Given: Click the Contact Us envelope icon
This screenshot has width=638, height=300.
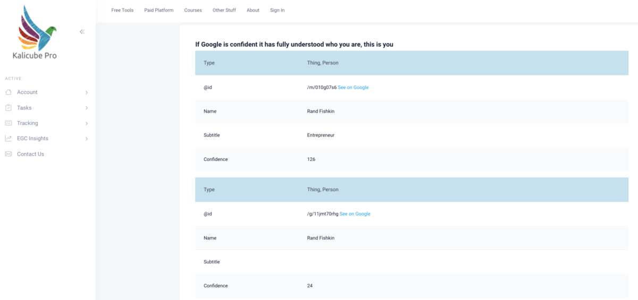Looking at the screenshot, I should [8, 154].
